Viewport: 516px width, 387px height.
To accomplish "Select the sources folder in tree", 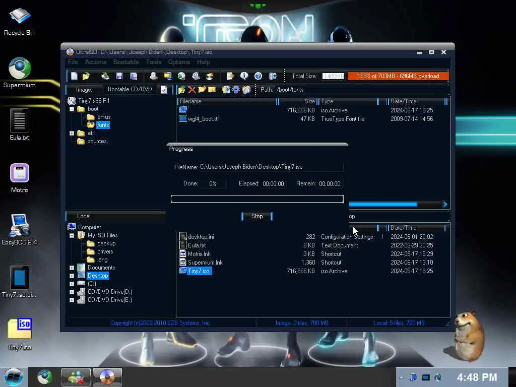I will [x=97, y=141].
